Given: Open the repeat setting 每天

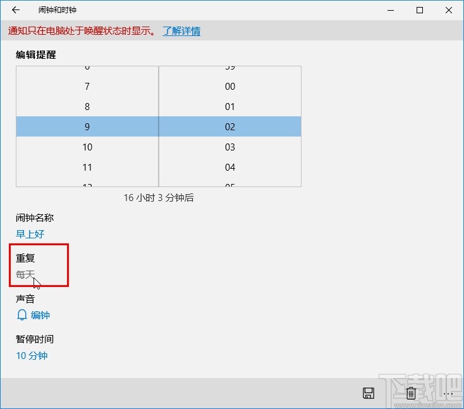Looking at the screenshot, I should coord(25,274).
